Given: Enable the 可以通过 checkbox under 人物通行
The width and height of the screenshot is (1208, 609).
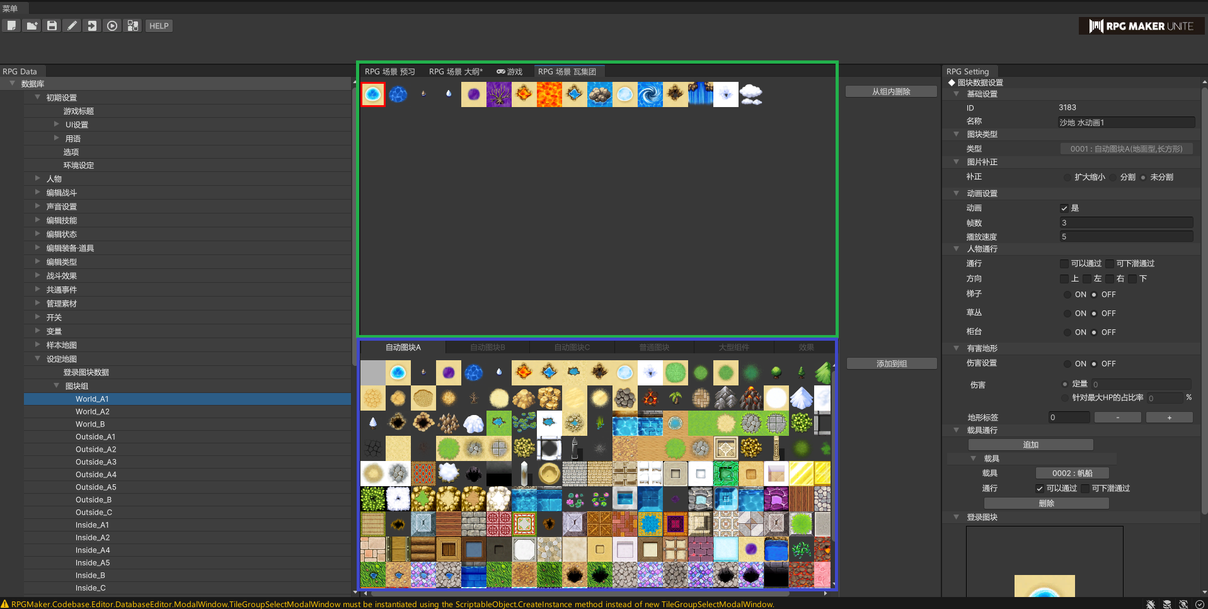Looking at the screenshot, I should coord(1064,264).
